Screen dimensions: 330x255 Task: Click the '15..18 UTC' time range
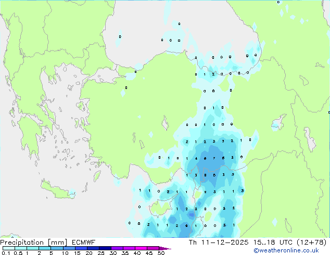coord(273,243)
